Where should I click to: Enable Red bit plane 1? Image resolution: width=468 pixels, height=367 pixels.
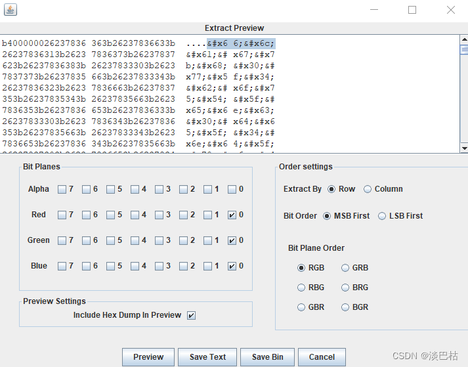point(207,215)
